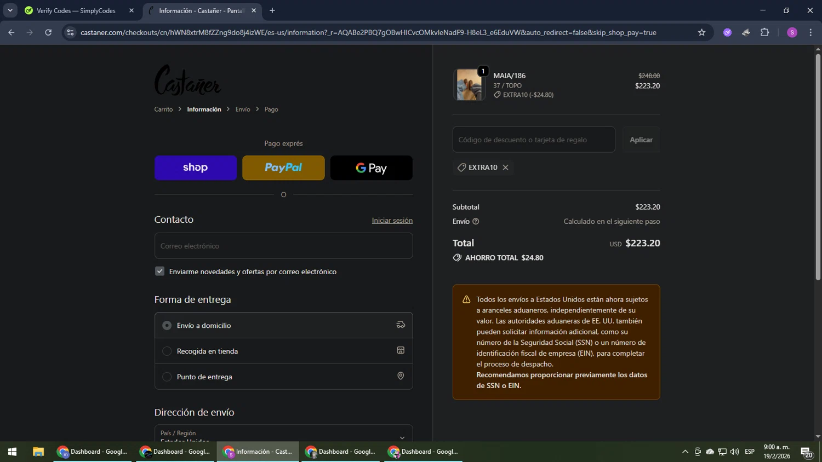Select Recogida en tienda delivery option
822x462 pixels.
coord(283,351)
